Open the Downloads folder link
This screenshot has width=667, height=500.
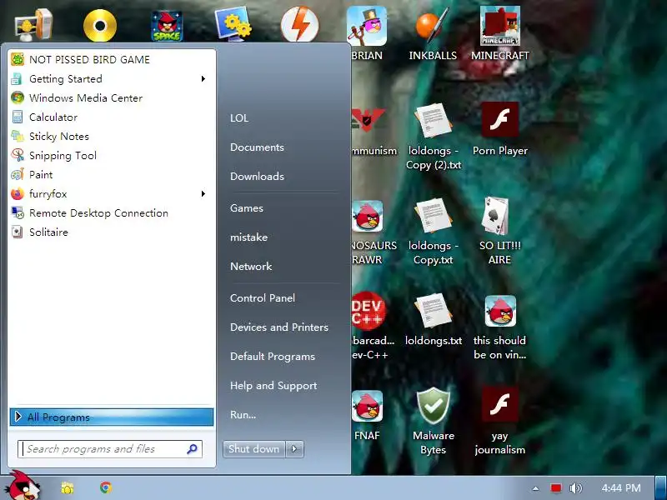coord(257,177)
